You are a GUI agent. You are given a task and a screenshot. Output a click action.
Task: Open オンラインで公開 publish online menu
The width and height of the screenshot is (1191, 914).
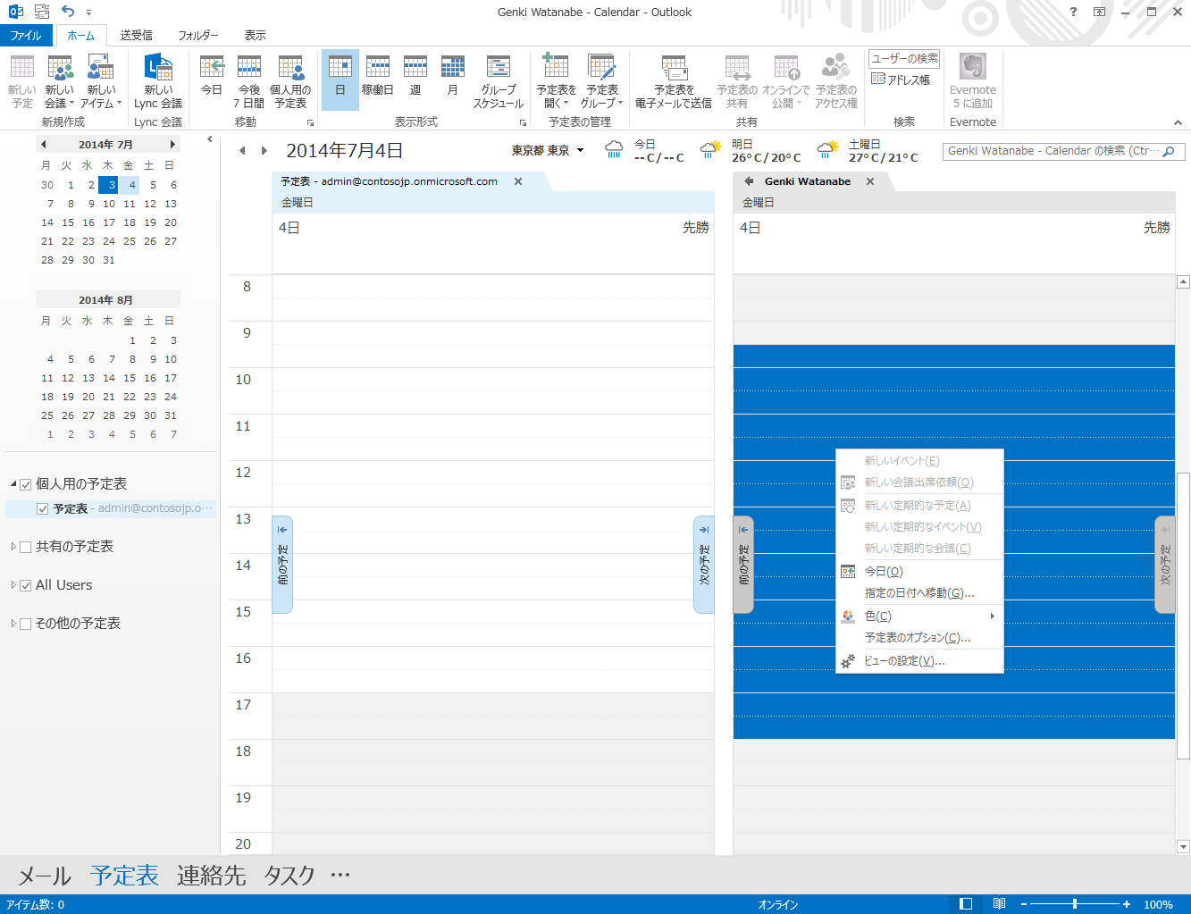[x=786, y=81]
